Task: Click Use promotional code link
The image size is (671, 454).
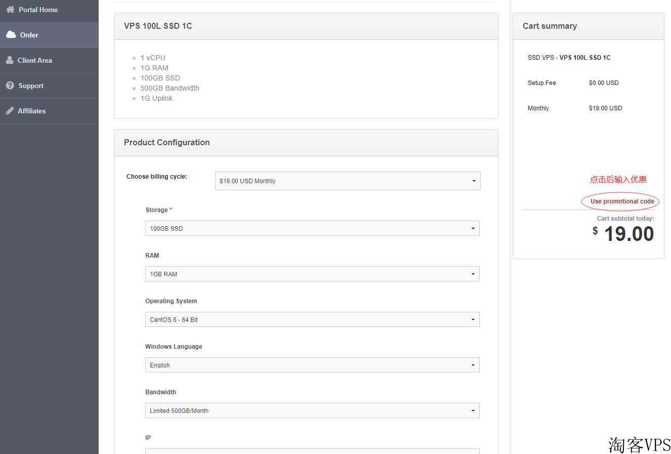Action: pyautogui.click(x=622, y=201)
